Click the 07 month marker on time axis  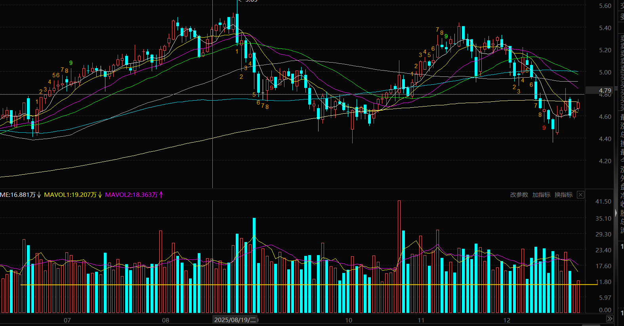click(x=67, y=320)
